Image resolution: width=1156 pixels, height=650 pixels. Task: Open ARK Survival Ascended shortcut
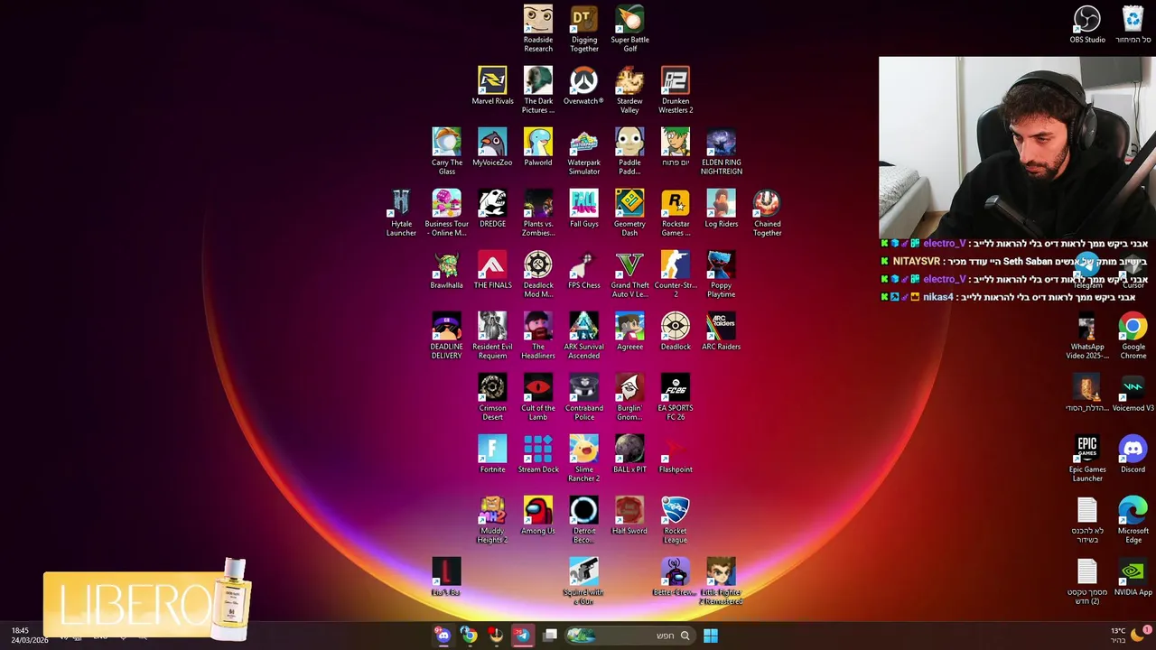584,336
